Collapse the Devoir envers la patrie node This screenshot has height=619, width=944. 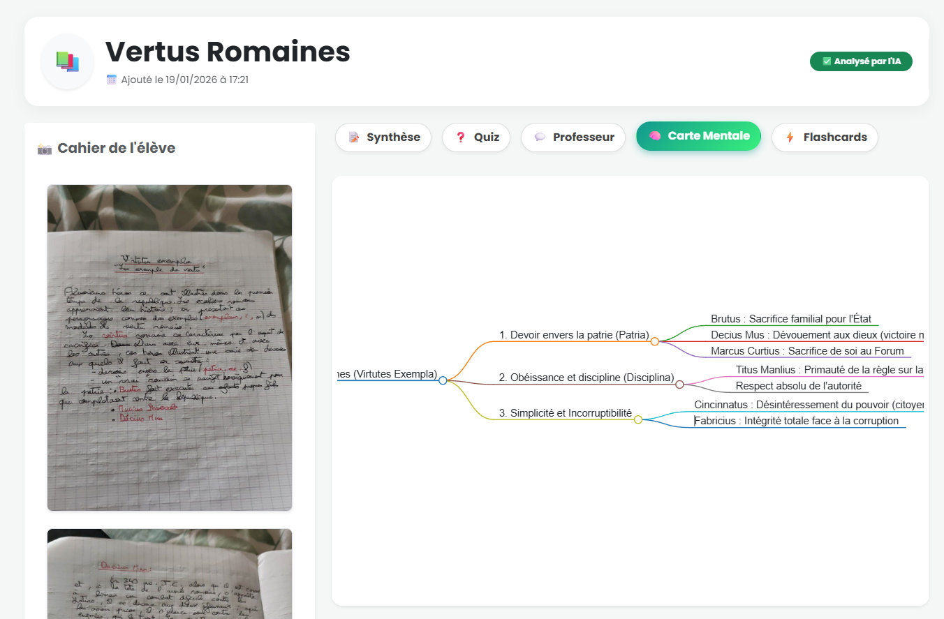[655, 342]
